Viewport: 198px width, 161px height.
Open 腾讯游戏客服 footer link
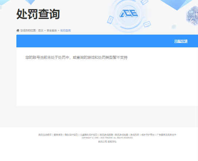(122, 135)
